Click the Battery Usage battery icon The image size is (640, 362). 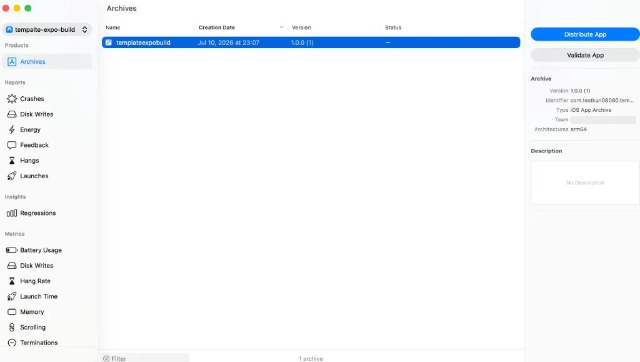[12, 250]
